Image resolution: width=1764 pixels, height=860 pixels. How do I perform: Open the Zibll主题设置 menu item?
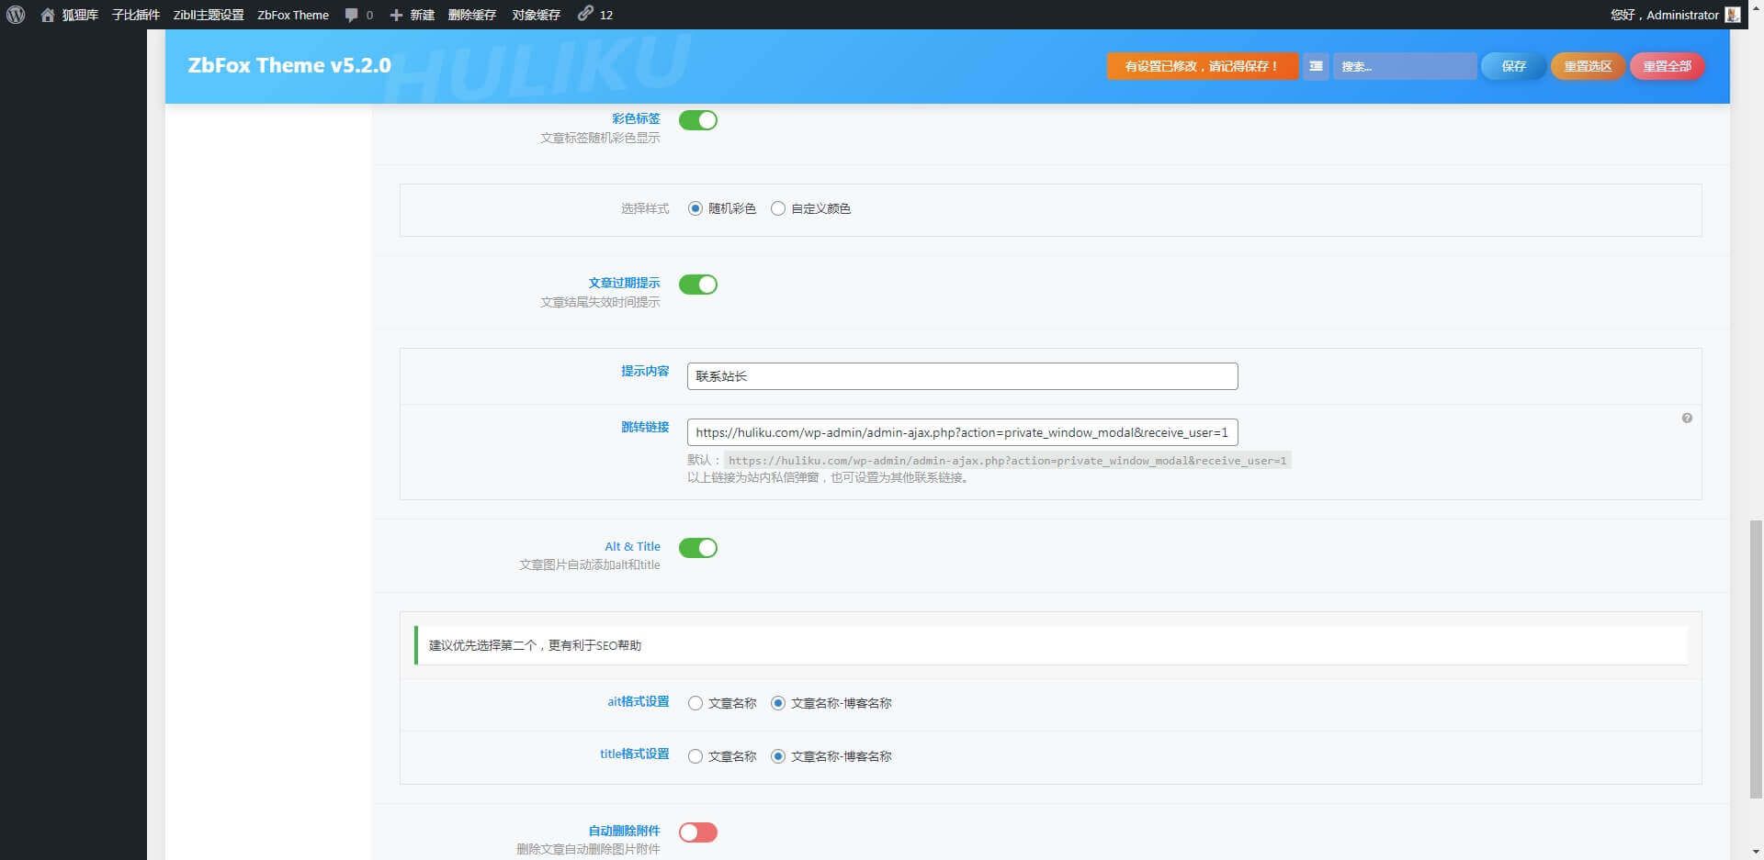click(209, 15)
